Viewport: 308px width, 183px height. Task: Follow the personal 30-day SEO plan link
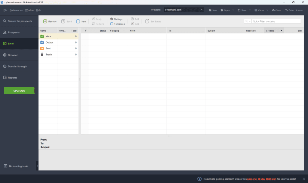[261, 179]
